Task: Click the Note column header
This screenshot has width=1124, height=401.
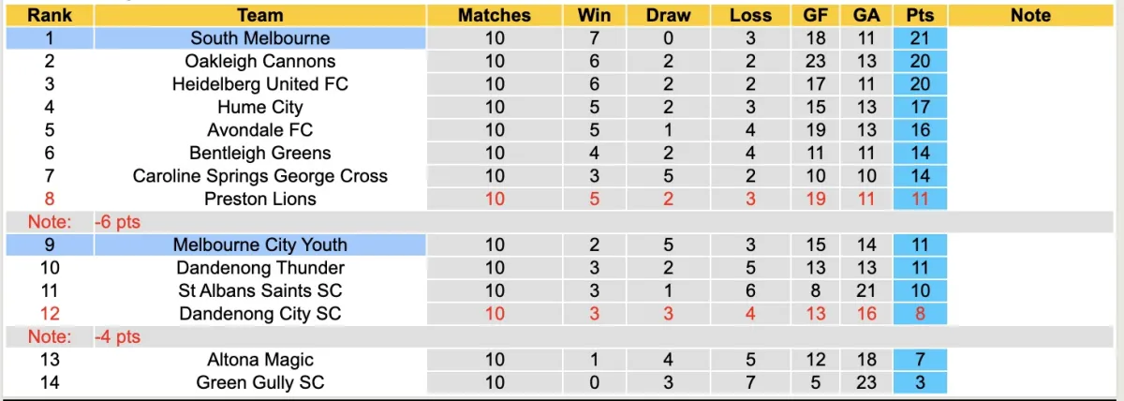Action: point(1030,15)
